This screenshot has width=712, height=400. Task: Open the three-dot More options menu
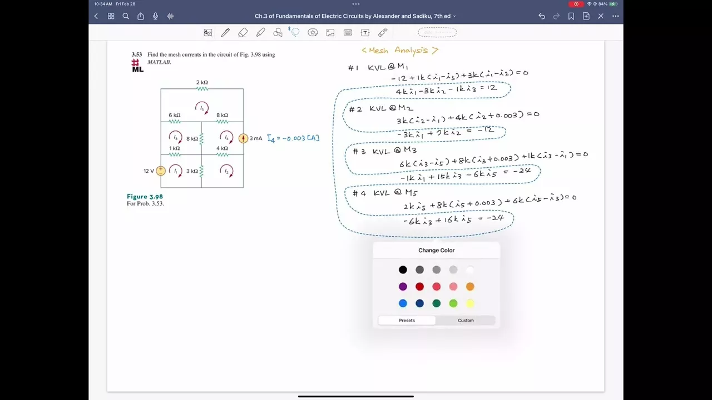tap(615, 16)
